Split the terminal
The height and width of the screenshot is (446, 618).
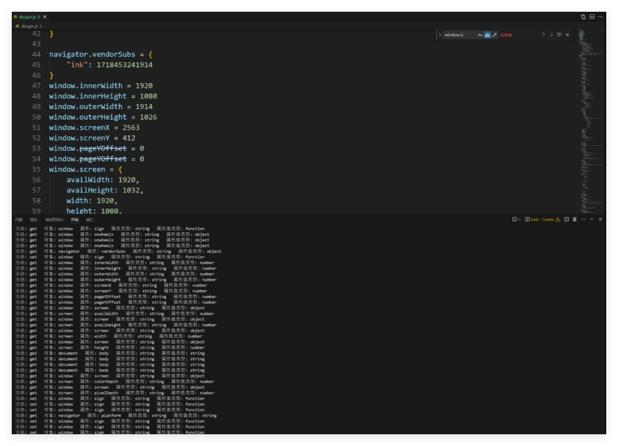[x=566, y=219]
